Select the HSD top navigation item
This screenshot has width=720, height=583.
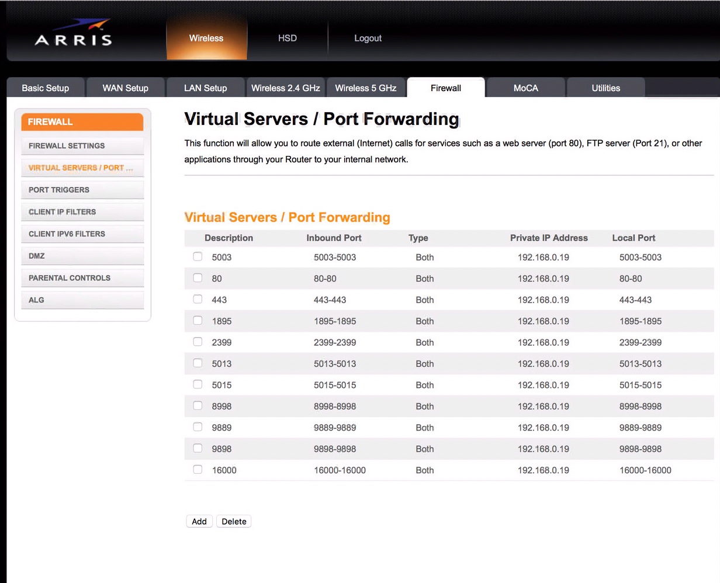(x=288, y=38)
